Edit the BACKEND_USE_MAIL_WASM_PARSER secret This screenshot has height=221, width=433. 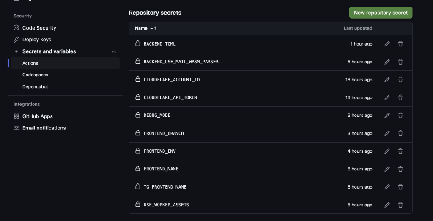coord(387,62)
